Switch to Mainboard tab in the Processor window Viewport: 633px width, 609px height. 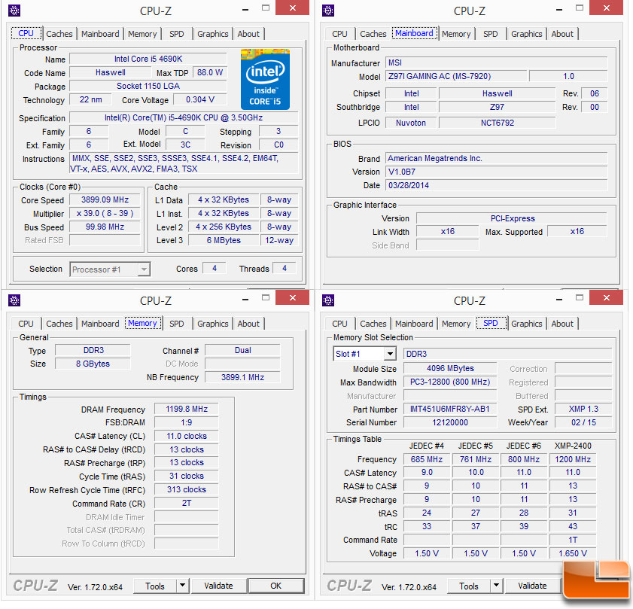click(x=100, y=34)
